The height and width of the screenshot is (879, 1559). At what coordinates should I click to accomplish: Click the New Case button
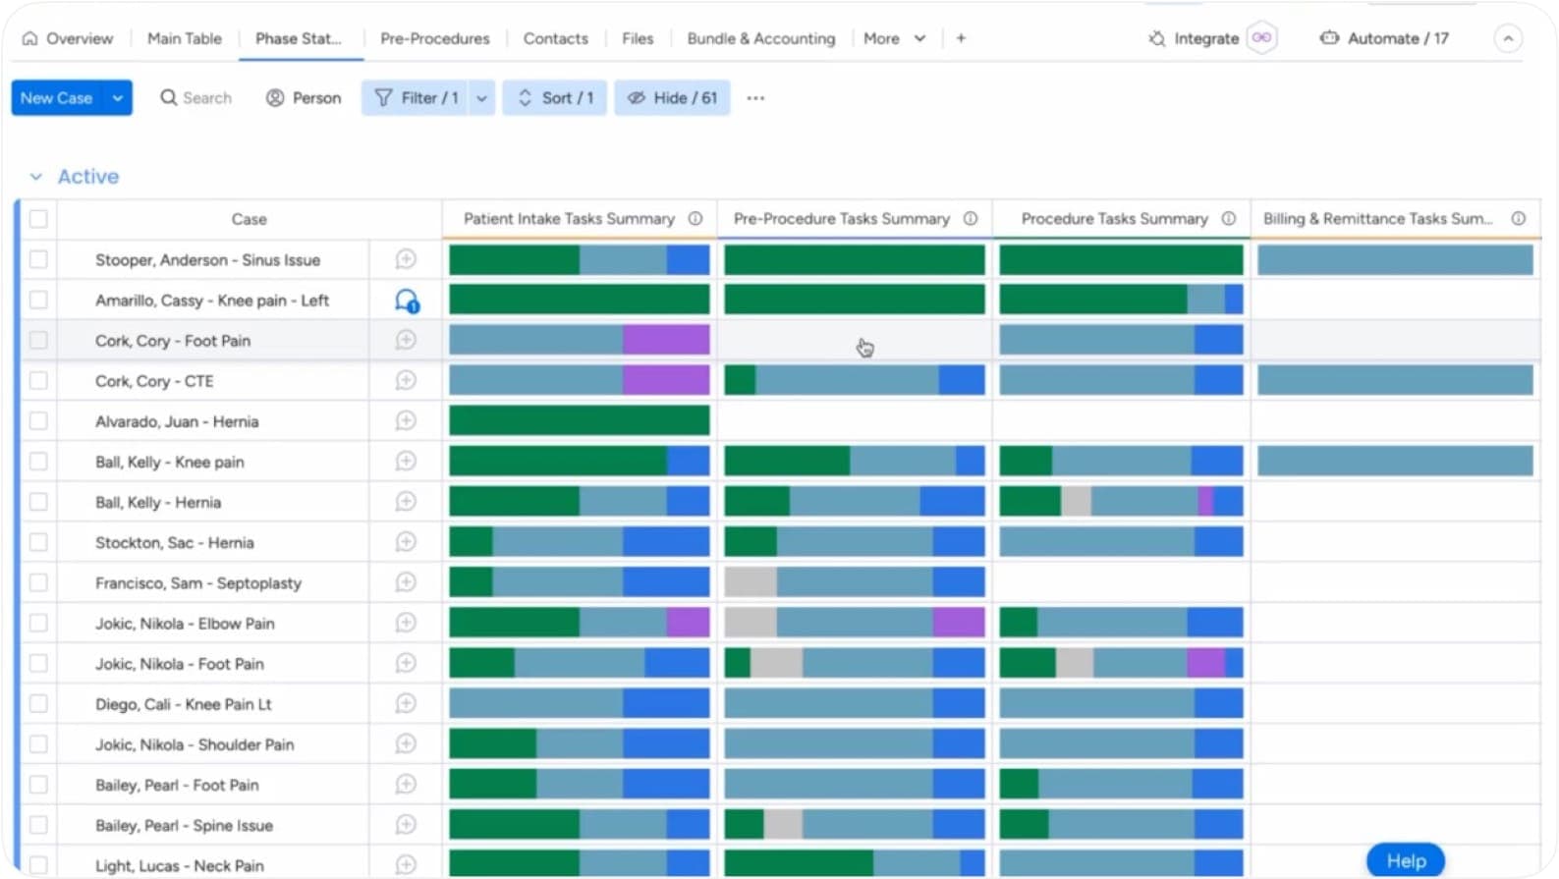[57, 98]
